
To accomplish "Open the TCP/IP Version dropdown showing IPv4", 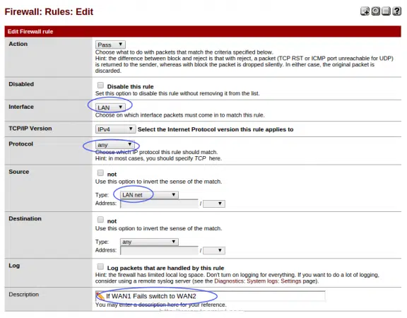I will click(115, 129).
